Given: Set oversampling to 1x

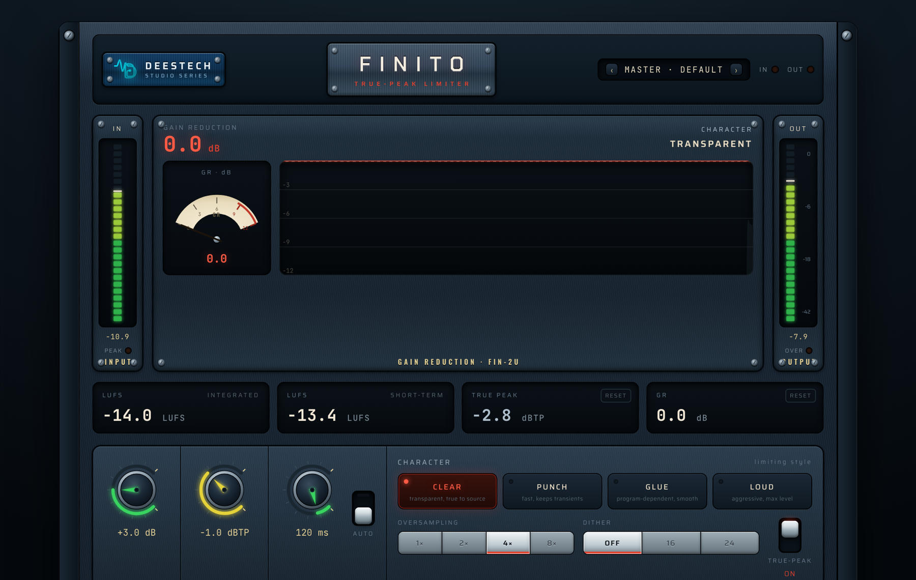Looking at the screenshot, I should [420, 543].
